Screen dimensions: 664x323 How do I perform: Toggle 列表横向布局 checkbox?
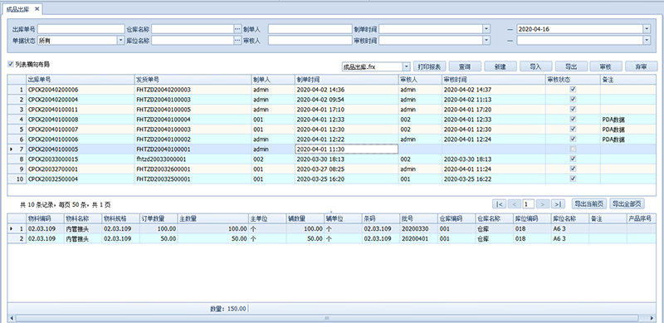tap(11, 65)
